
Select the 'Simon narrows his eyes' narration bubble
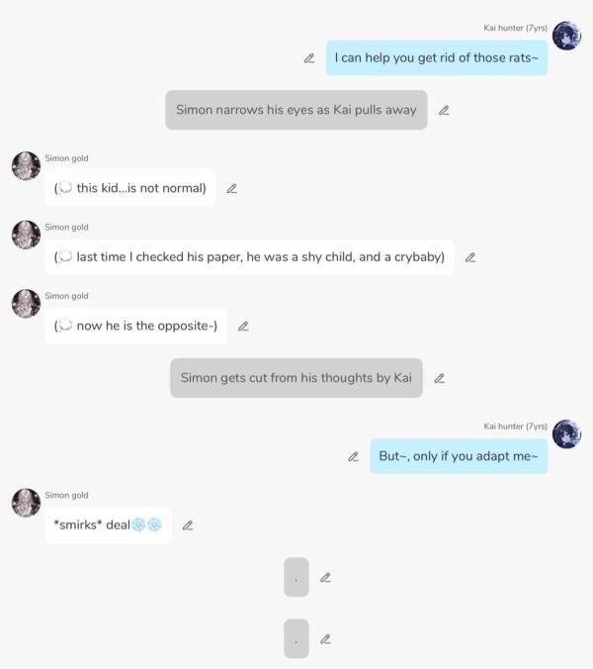point(296,110)
